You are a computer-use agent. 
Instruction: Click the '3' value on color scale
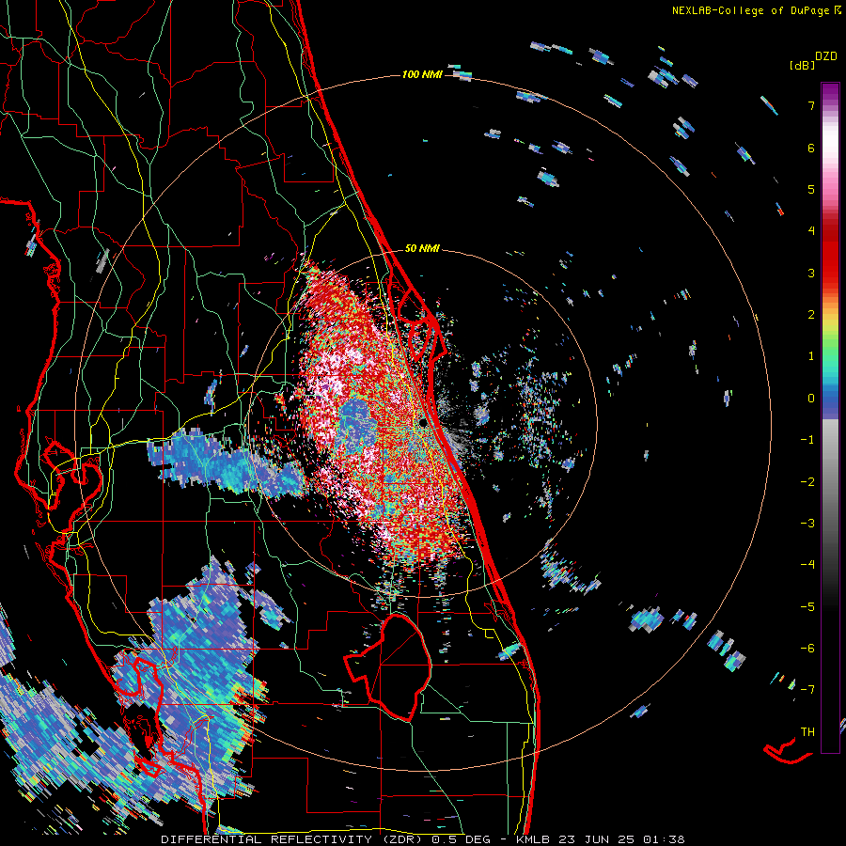[x=811, y=273]
